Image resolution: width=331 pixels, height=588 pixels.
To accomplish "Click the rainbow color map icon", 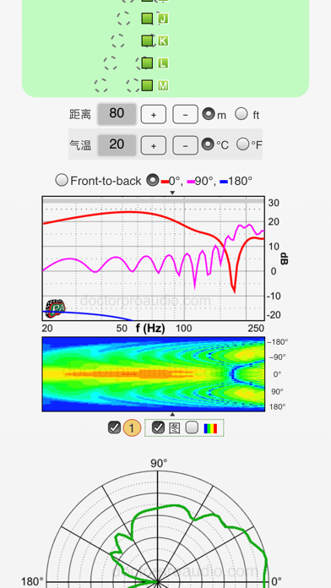I will point(210,428).
